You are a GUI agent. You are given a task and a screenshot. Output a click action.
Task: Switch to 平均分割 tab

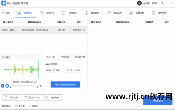click(x=65, y=57)
